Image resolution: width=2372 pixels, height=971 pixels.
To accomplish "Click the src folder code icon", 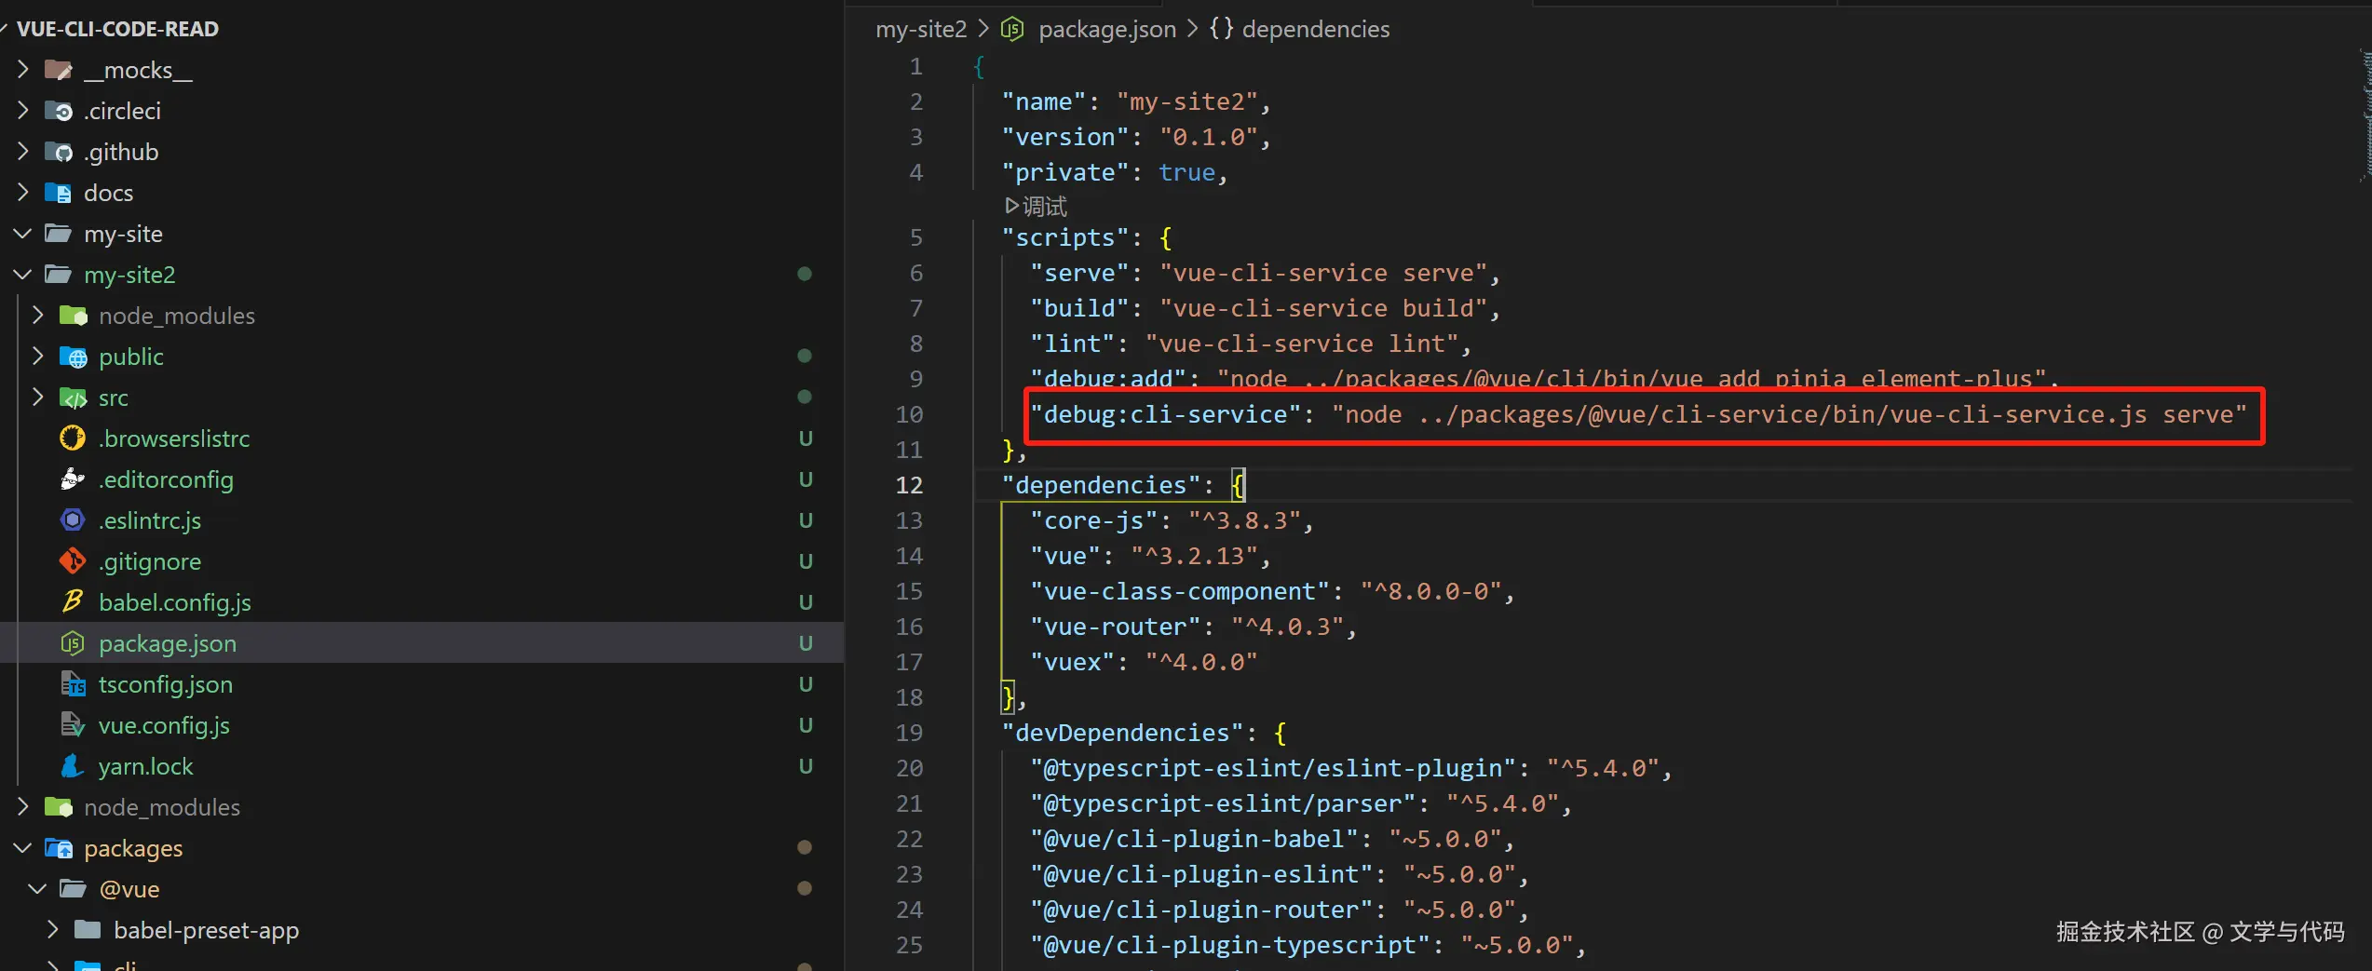I will click(x=74, y=398).
